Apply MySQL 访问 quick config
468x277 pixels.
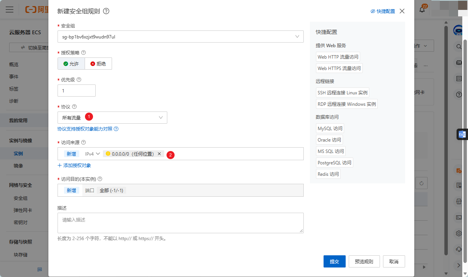click(330, 128)
